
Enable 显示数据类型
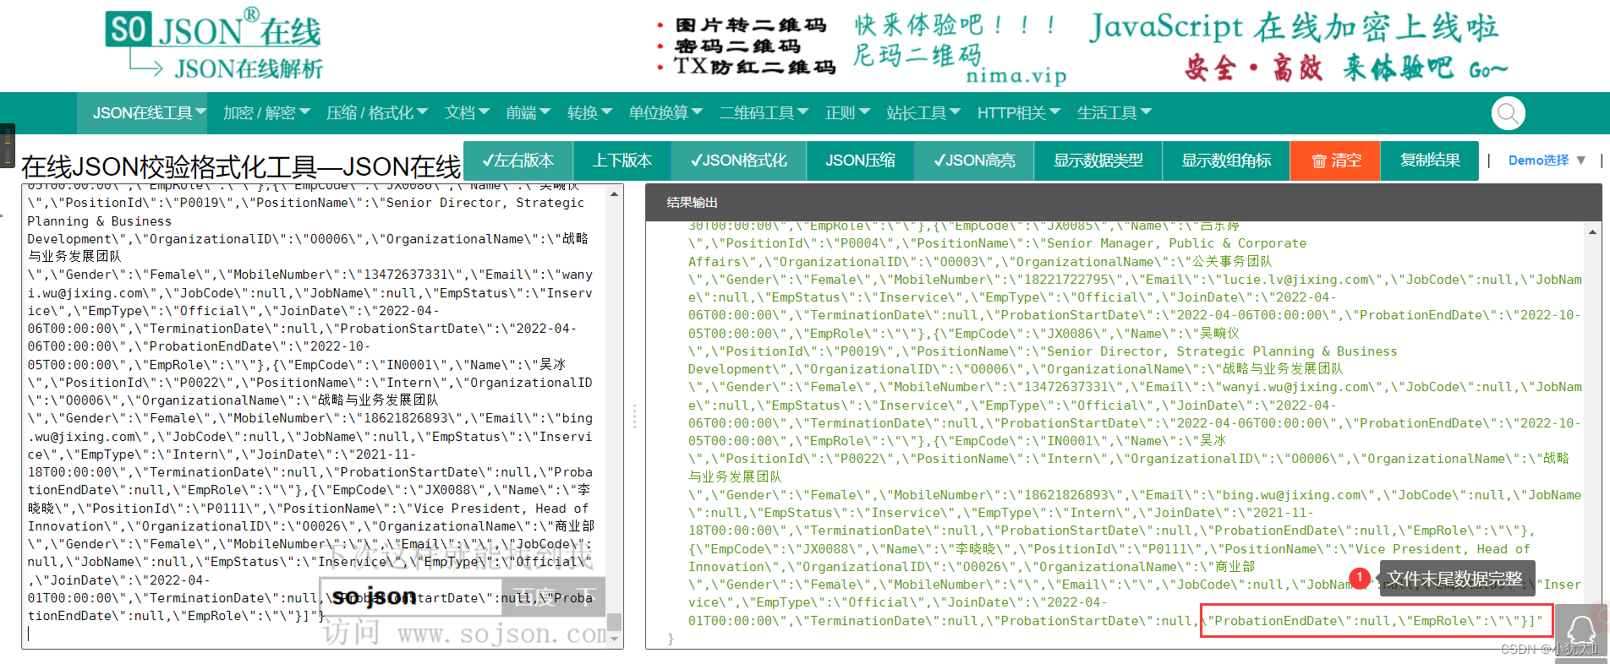[1098, 161]
